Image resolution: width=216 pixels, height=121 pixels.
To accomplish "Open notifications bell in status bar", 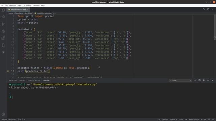I will (x=213, y=120).
